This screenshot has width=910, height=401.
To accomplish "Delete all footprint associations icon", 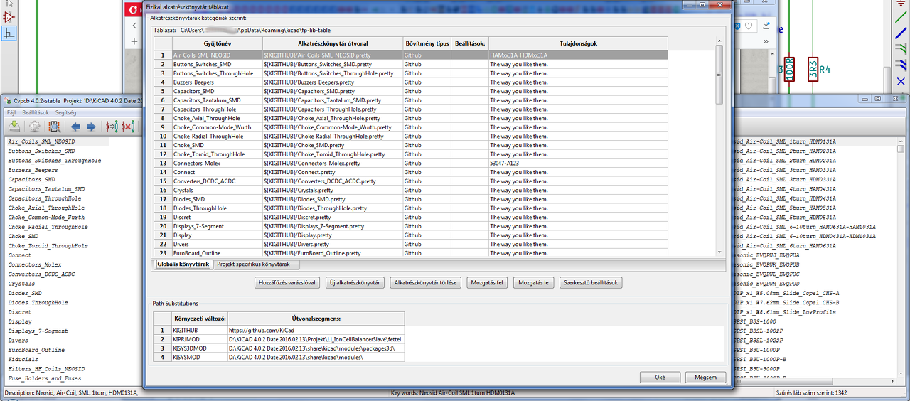I will (128, 127).
